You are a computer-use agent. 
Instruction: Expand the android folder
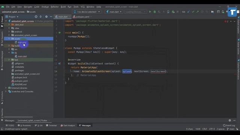pyautogui.click(x=9, y=31)
